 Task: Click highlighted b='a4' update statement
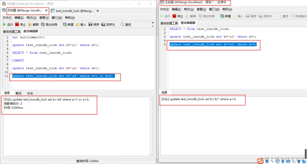(x=63, y=76)
